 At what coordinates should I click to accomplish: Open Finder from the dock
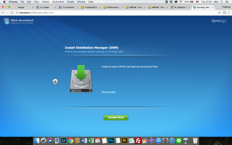point(37,141)
